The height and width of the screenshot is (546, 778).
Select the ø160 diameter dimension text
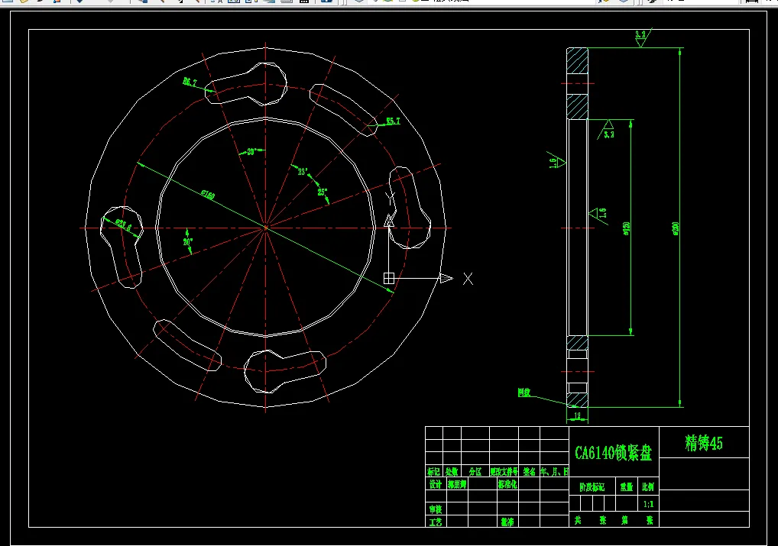click(209, 195)
